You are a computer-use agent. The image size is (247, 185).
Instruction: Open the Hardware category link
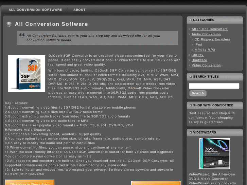coord(199,60)
